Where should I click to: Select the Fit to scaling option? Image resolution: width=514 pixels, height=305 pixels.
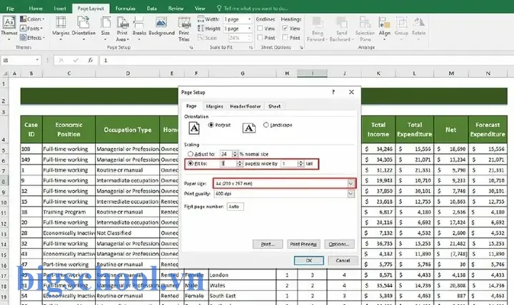(x=191, y=163)
